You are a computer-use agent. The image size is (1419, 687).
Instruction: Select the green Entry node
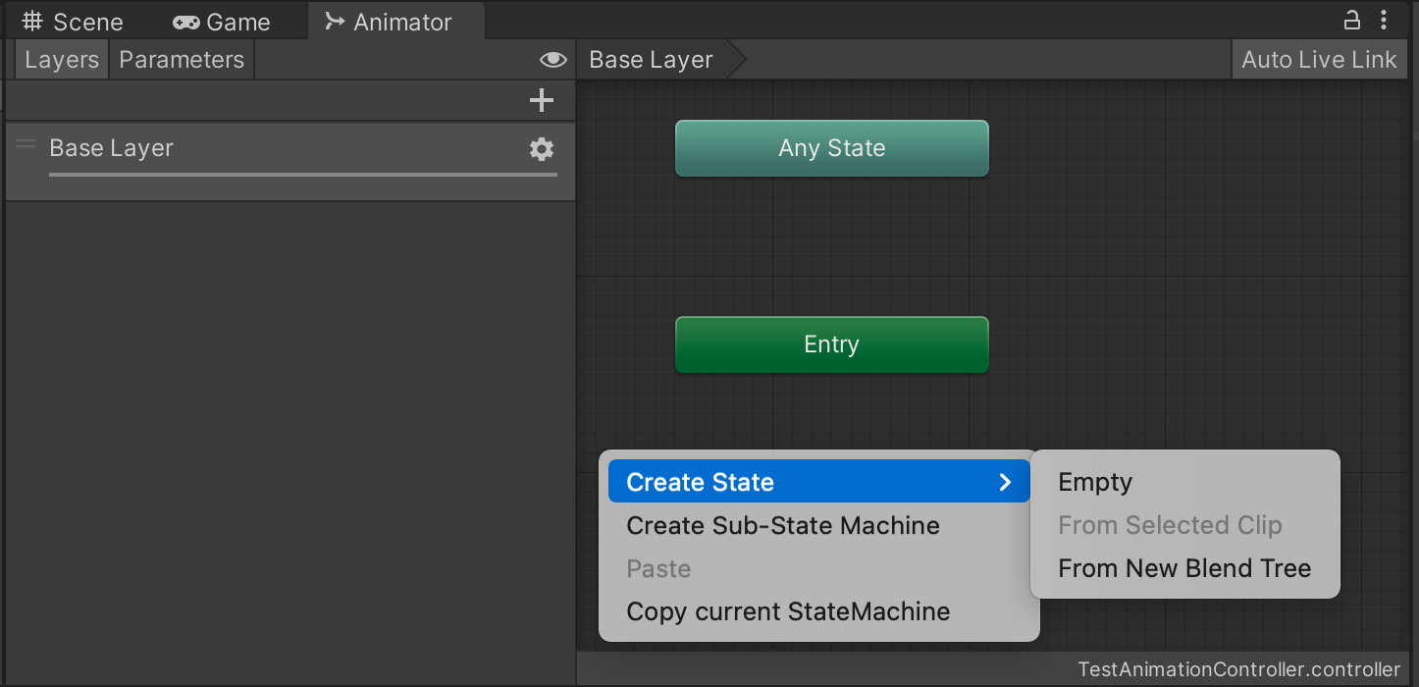(x=831, y=344)
